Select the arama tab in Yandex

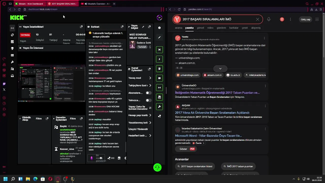tap(178, 28)
